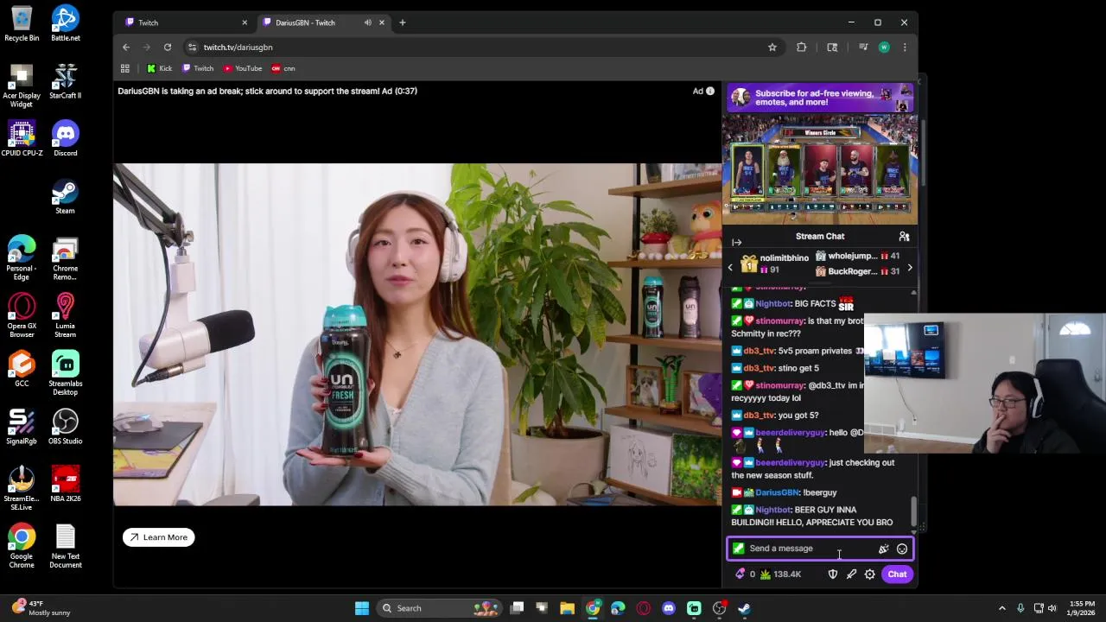
Task: Open the clock showing 1:55 PM
Action: click(1083, 608)
